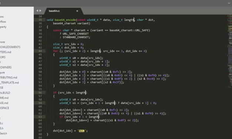232x139 pixels.
Task: Open Bext.h file in sidebar
Action: click(x=3, y=133)
